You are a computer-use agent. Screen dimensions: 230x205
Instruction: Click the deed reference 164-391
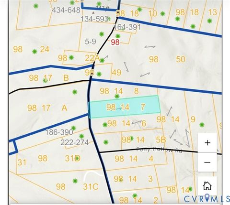pos(127,27)
